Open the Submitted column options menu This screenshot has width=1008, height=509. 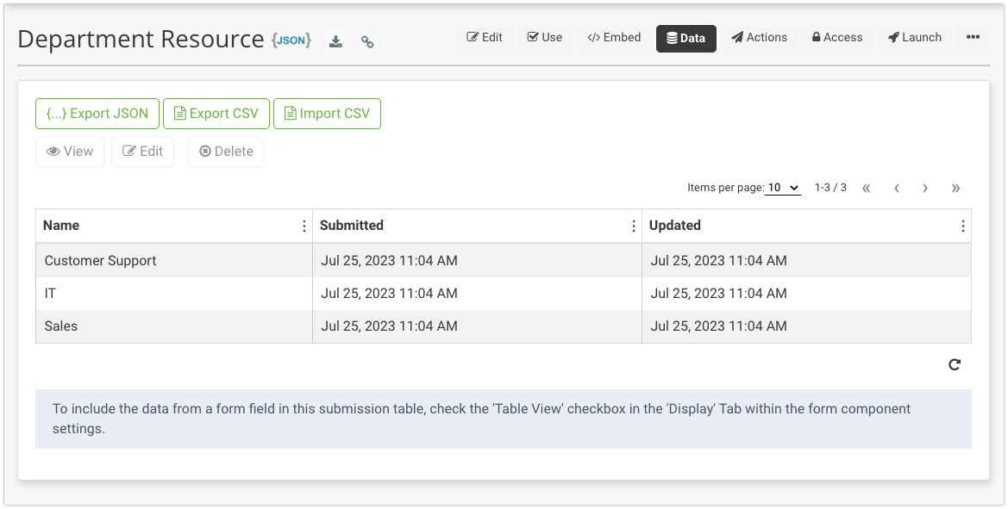click(x=633, y=226)
